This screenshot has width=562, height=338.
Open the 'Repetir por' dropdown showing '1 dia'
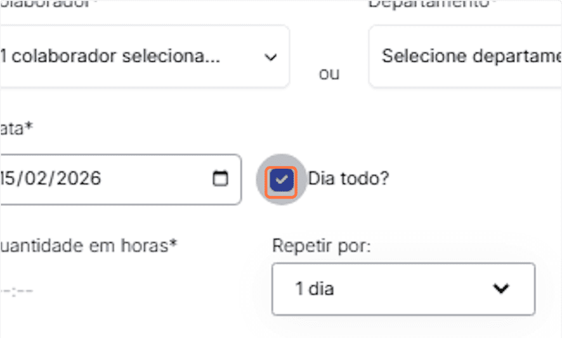point(403,289)
